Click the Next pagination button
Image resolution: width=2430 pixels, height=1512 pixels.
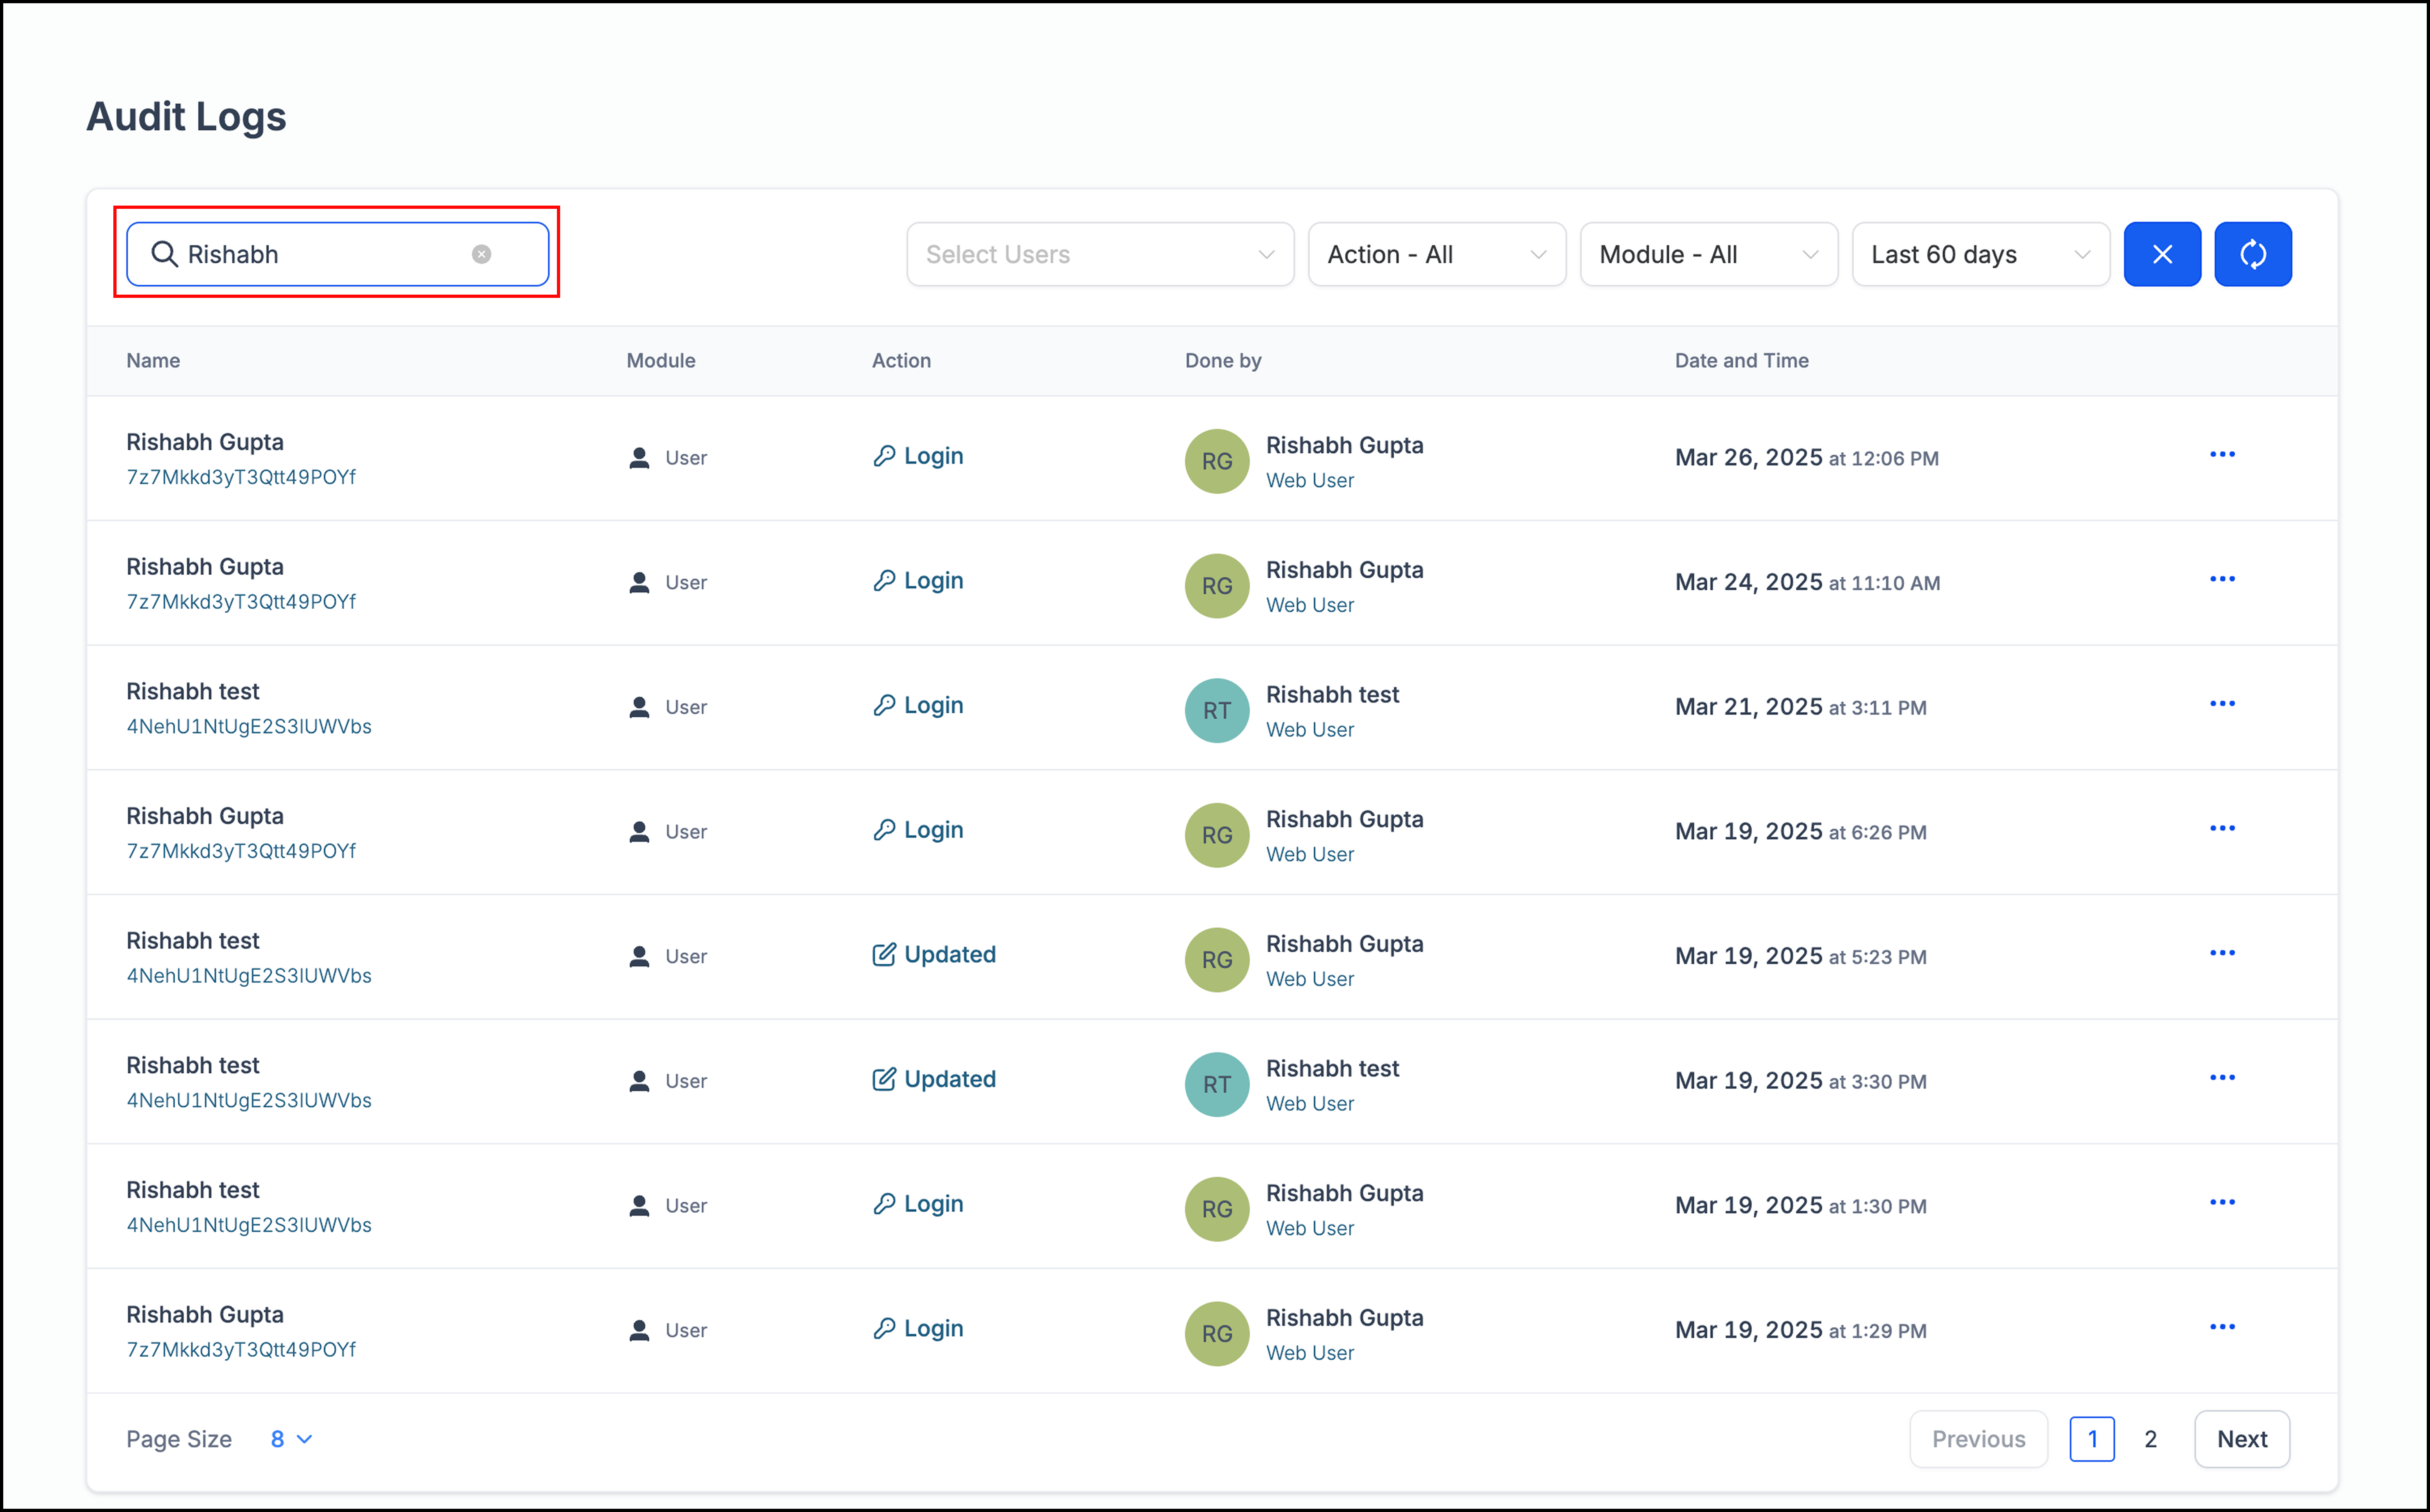coord(2241,1439)
